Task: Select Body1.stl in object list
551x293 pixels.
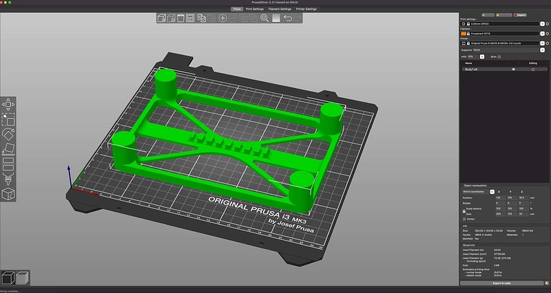Action: click(471, 69)
